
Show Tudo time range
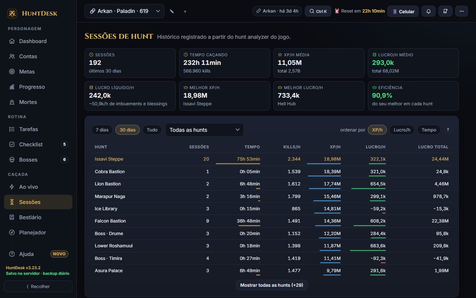(x=152, y=130)
